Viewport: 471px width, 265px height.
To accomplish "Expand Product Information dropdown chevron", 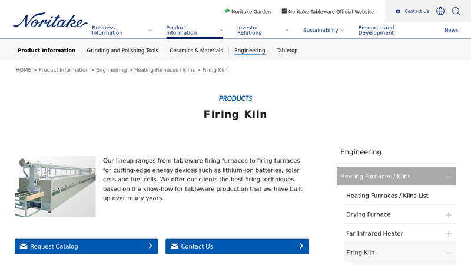I will point(221,31).
